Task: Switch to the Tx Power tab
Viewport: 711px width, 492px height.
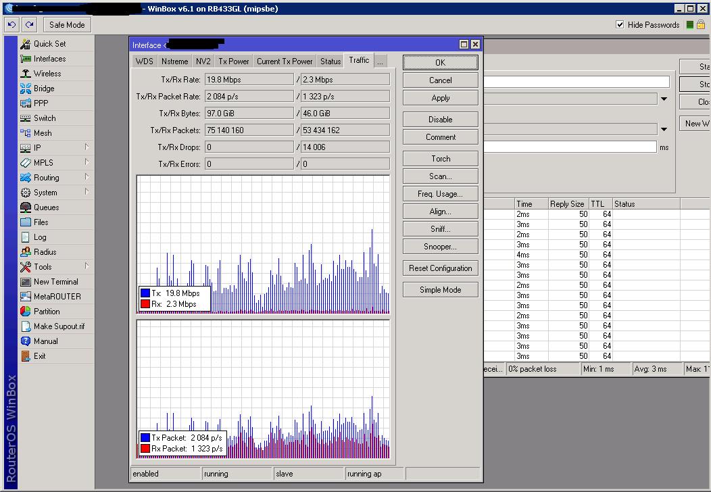Action: [x=233, y=61]
